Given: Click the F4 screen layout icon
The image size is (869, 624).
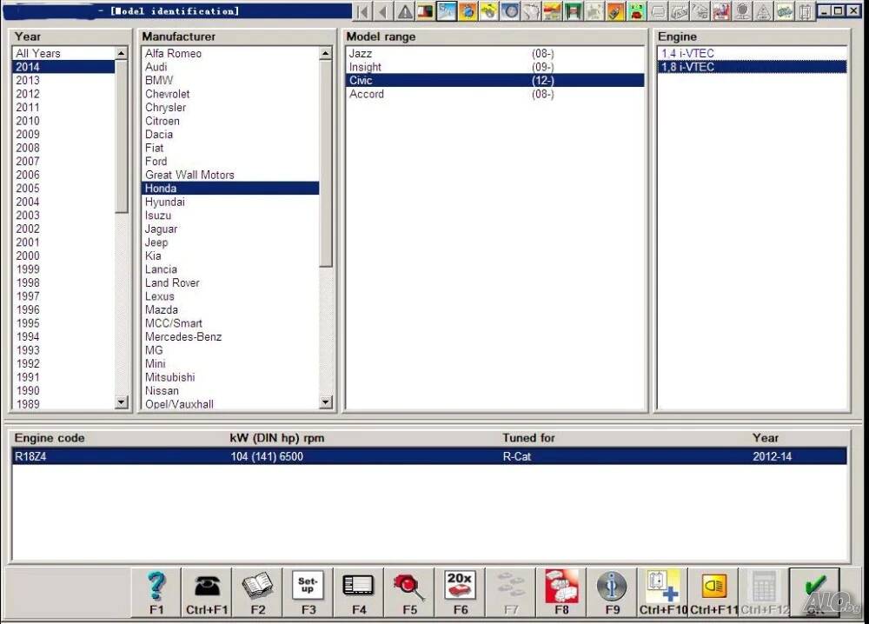Looking at the screenshot, I should [359, 592].
